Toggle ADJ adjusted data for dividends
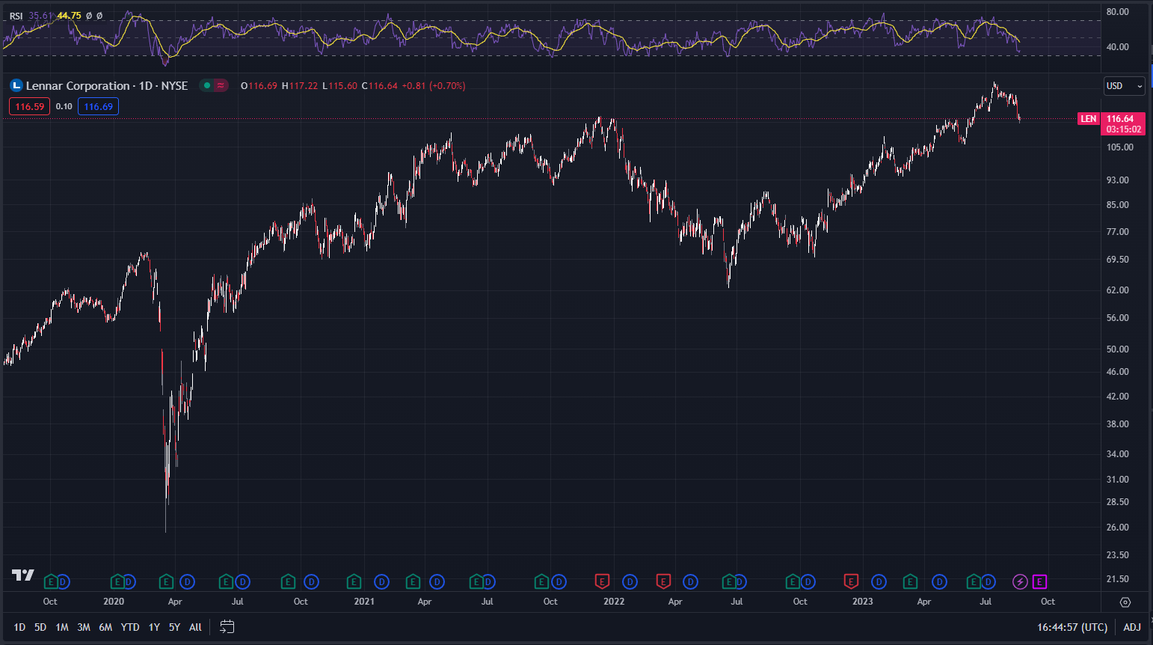1153x645 pixels. pyautogui.click(x=1132, y=627)
